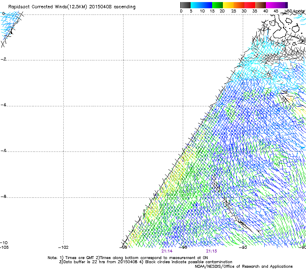Click the gray 0-5 knots color segment

point(185,5)
